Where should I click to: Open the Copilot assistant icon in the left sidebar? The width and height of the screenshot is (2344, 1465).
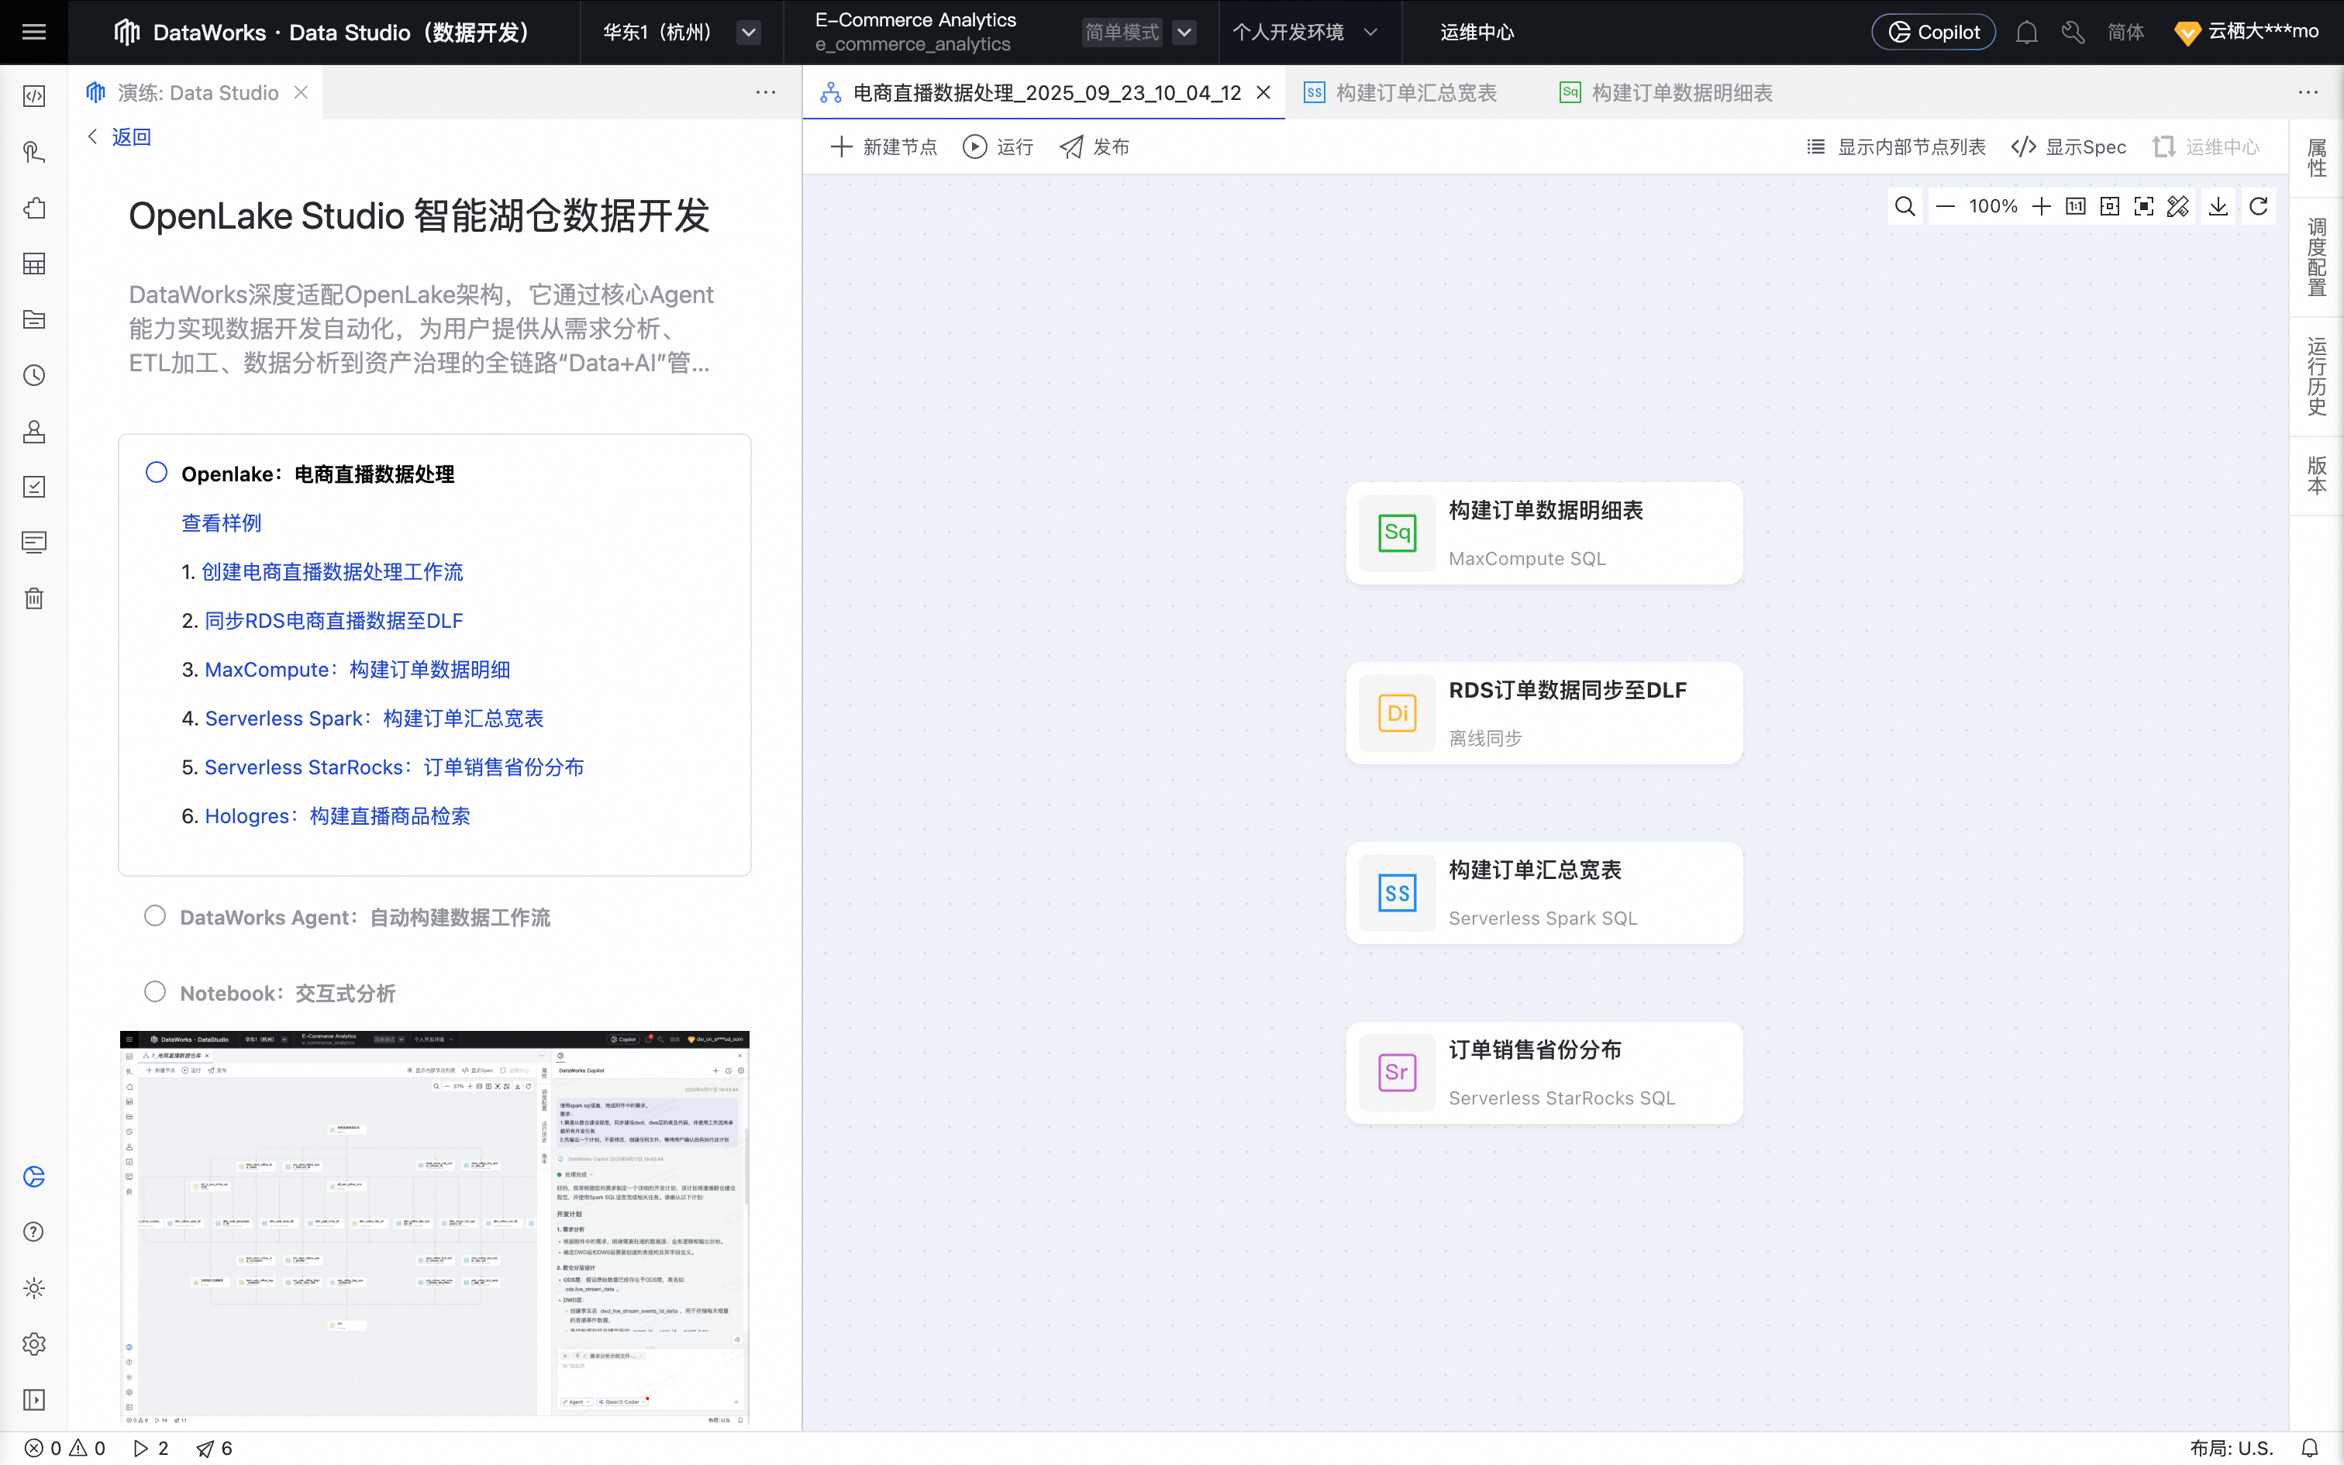(x=34, y=1177)
